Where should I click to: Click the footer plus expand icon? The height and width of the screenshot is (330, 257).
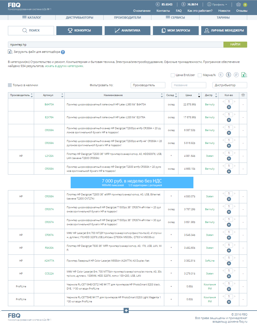126,310
